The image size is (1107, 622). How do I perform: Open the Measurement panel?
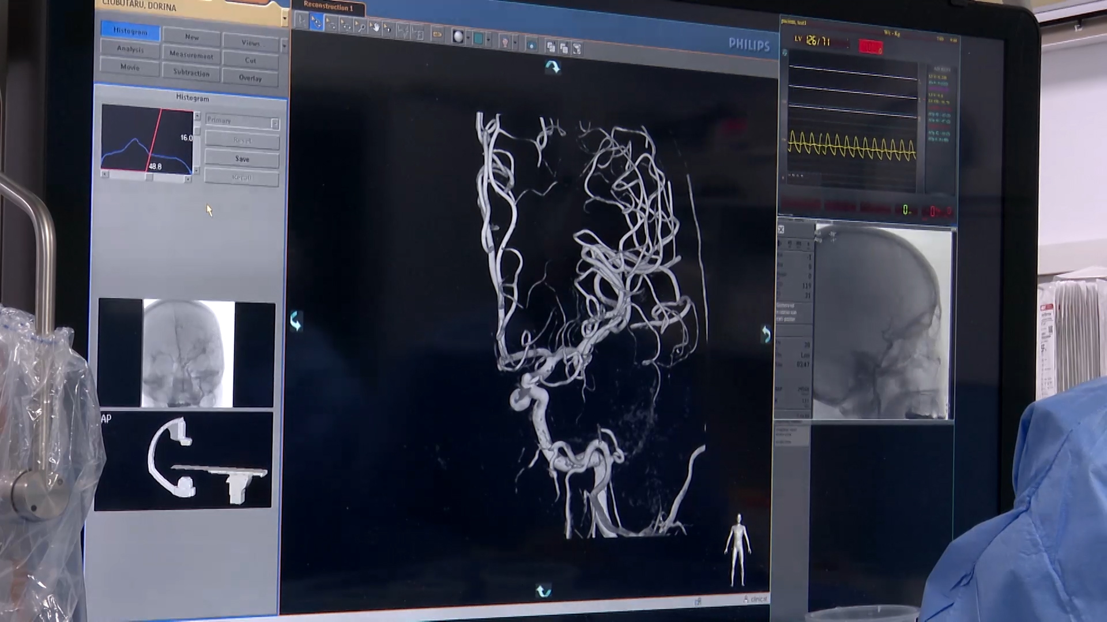[191, 55]
